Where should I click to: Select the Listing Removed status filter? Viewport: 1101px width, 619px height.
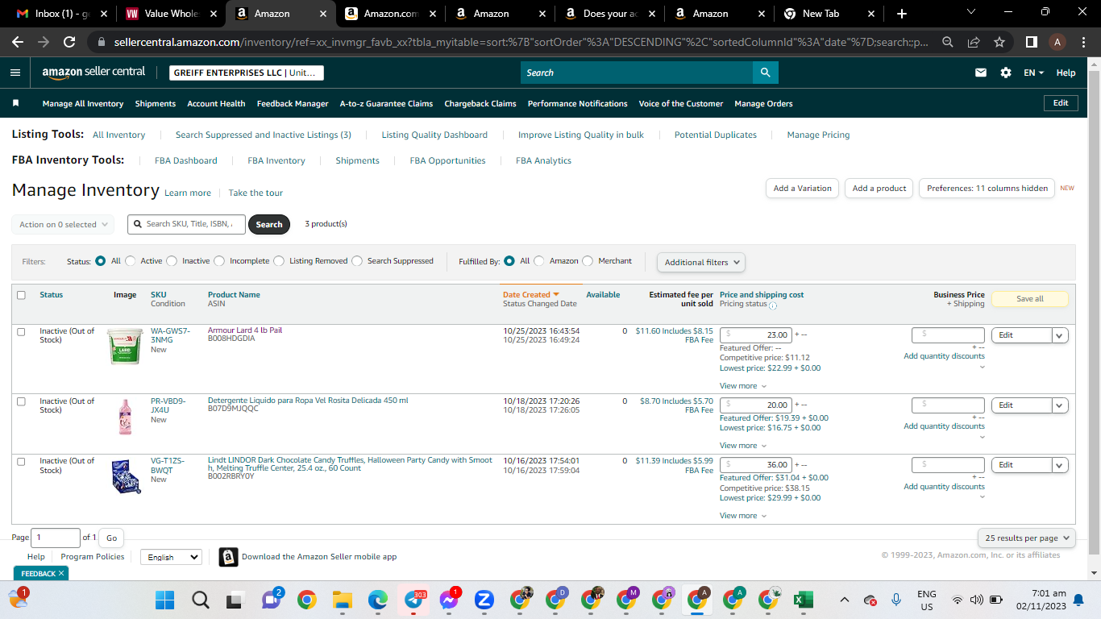(279, 261)
